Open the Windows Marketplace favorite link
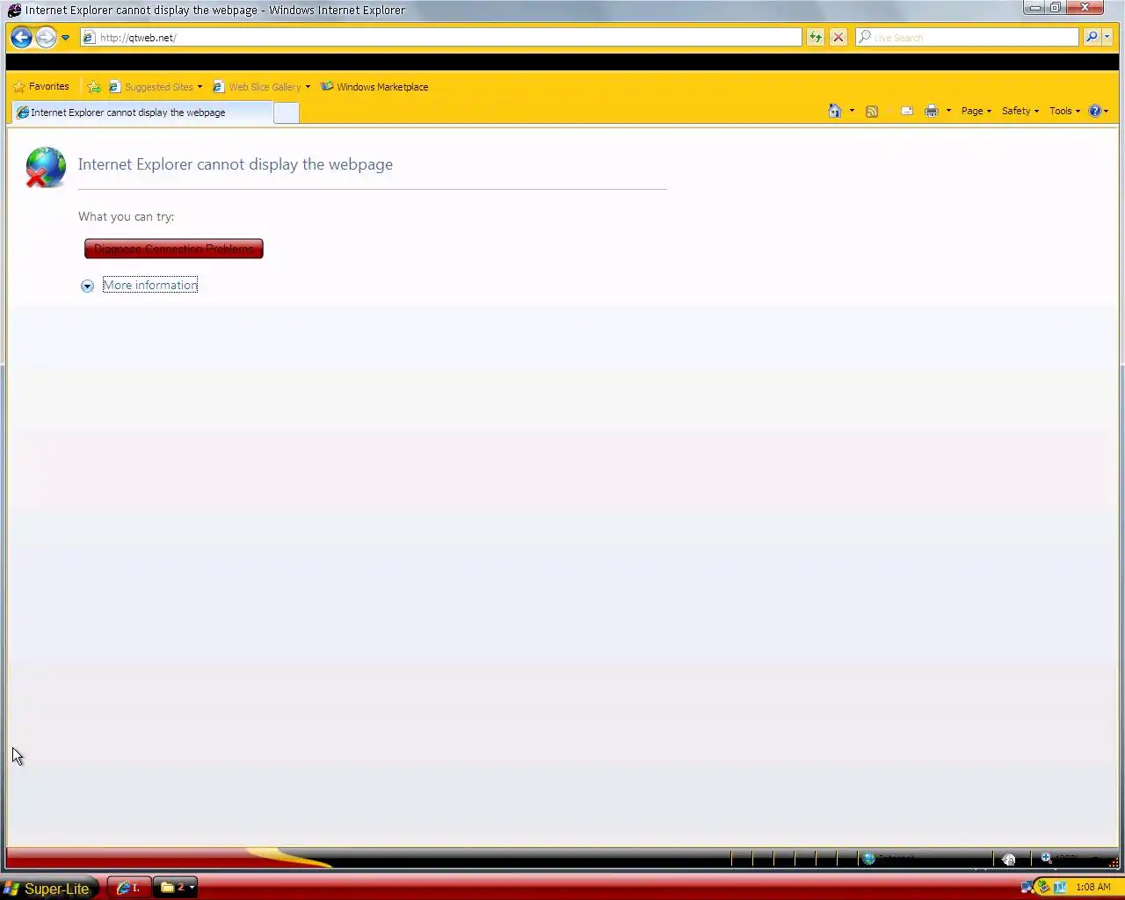 coord(374,87)
